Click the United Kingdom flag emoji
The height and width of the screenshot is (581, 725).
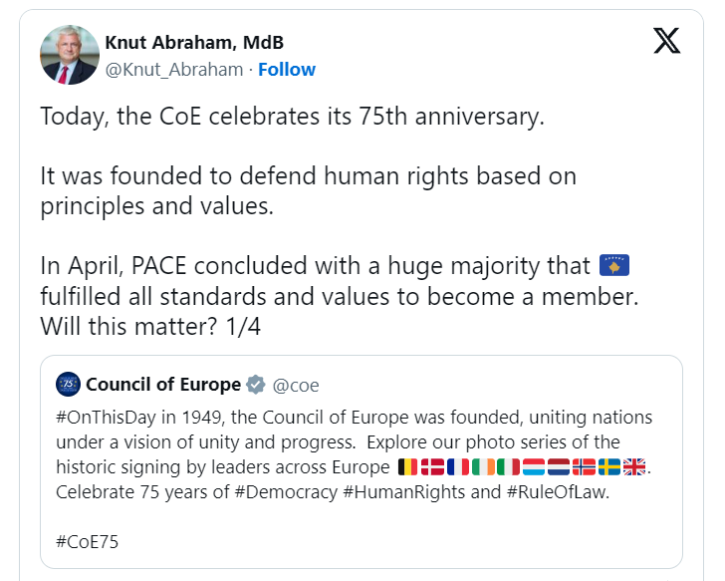coord(634,466)
